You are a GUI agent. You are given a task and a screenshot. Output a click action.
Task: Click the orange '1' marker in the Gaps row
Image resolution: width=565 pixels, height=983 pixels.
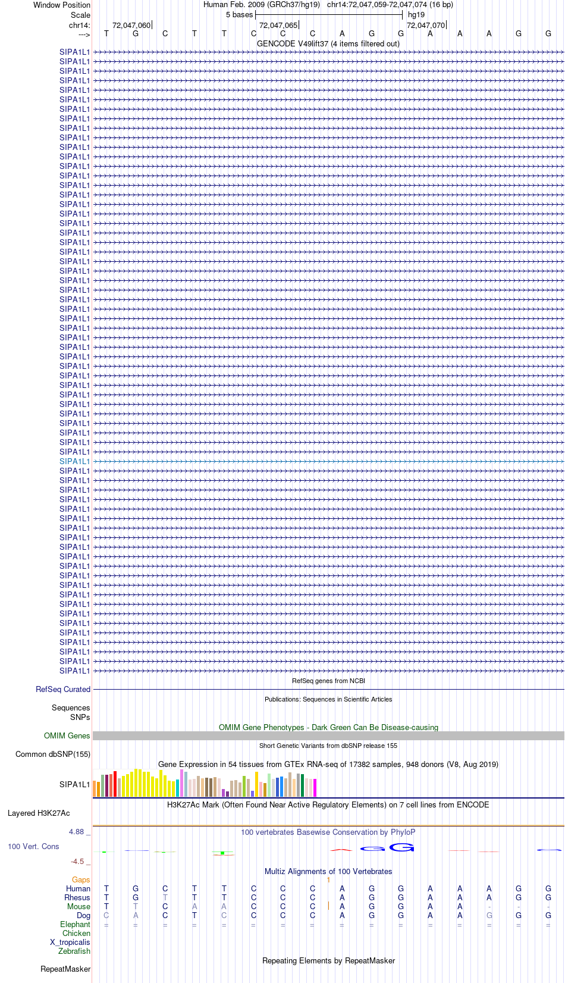point(328,879)
